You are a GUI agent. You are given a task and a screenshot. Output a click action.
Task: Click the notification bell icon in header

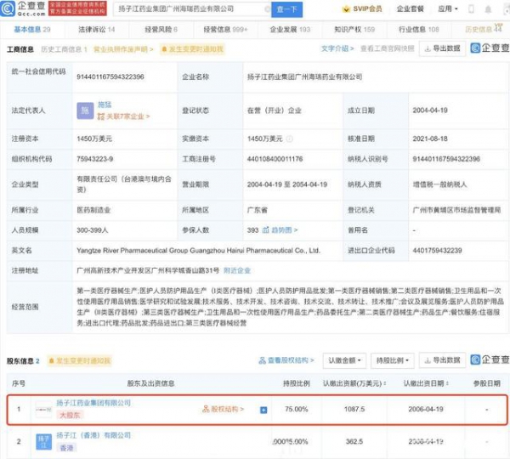click(488, 9)
